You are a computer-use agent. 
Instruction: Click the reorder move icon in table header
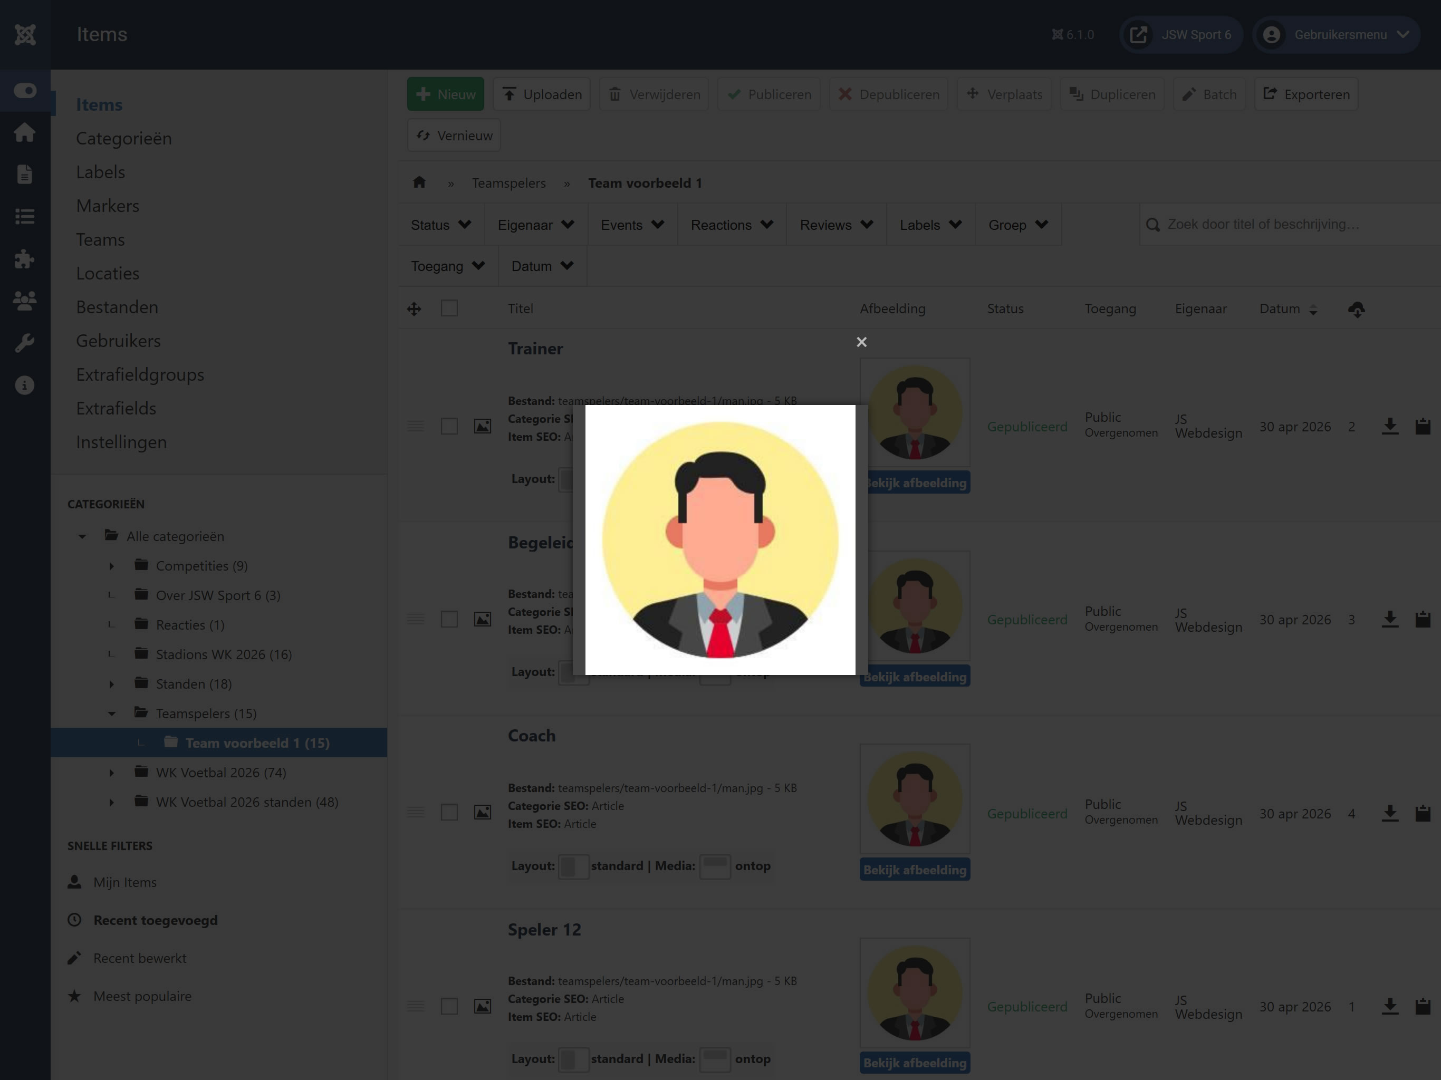tap(415, 308)
